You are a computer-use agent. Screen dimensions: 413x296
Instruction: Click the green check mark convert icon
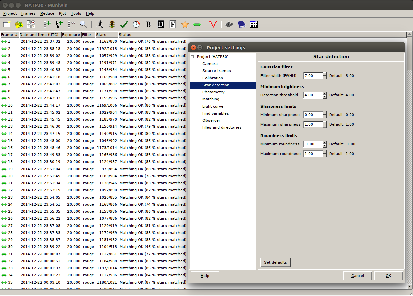tap(124, 24)
